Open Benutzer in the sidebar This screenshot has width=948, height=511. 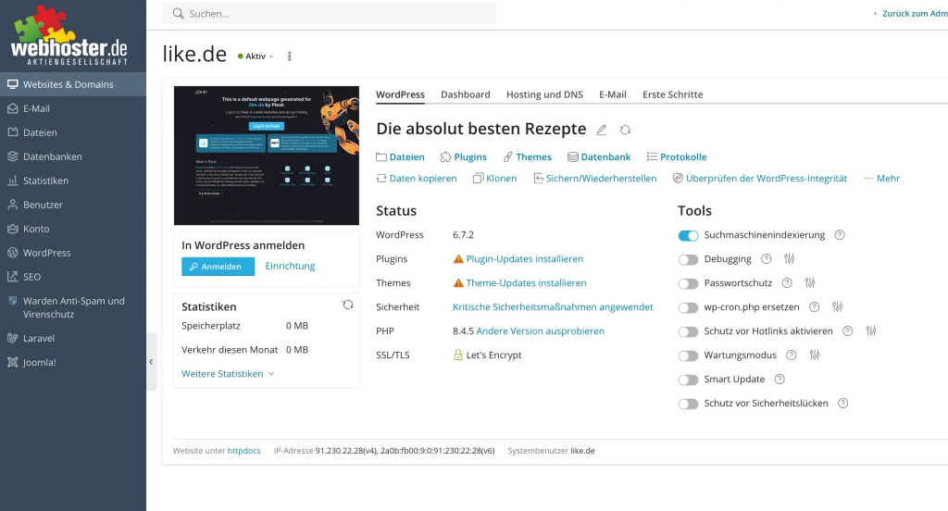(x=73, y=205)
